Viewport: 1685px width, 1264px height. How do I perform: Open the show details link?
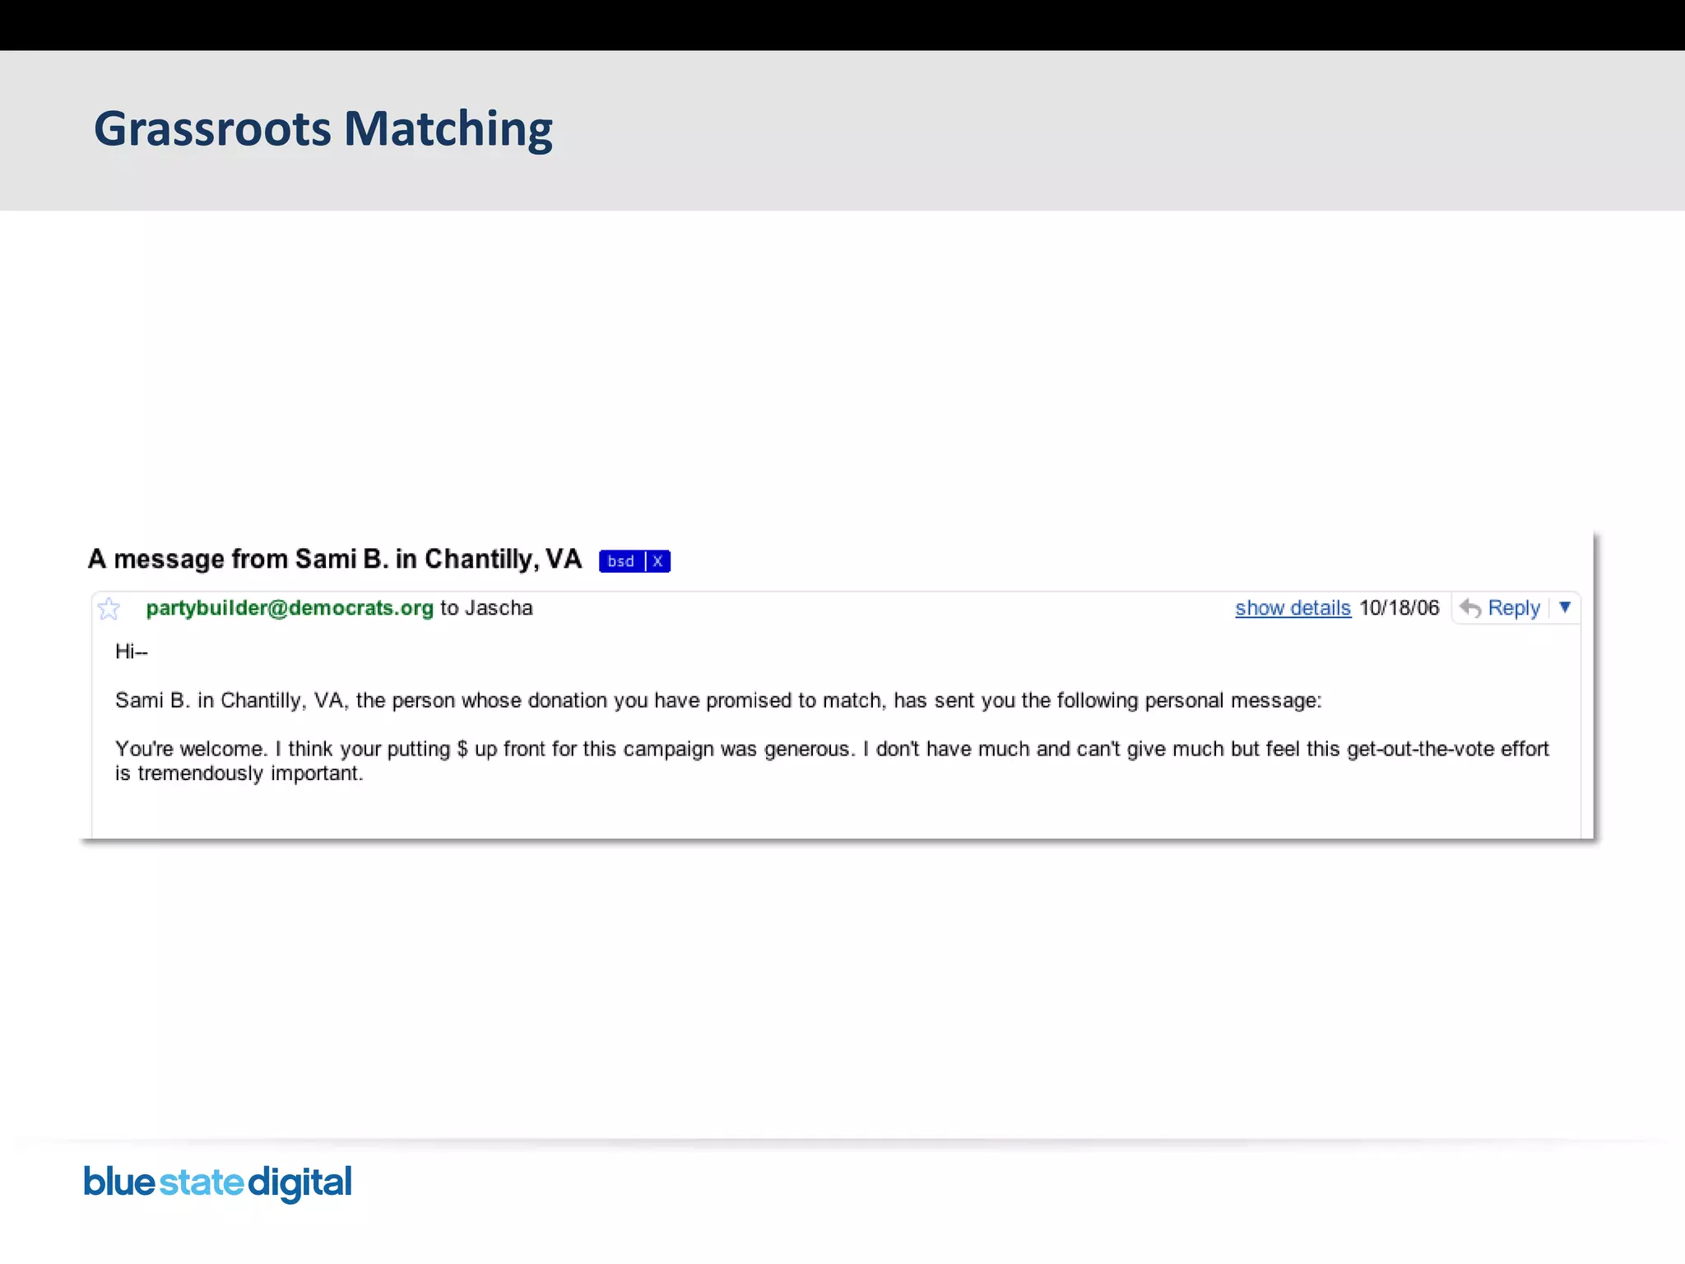[1293, 608]
